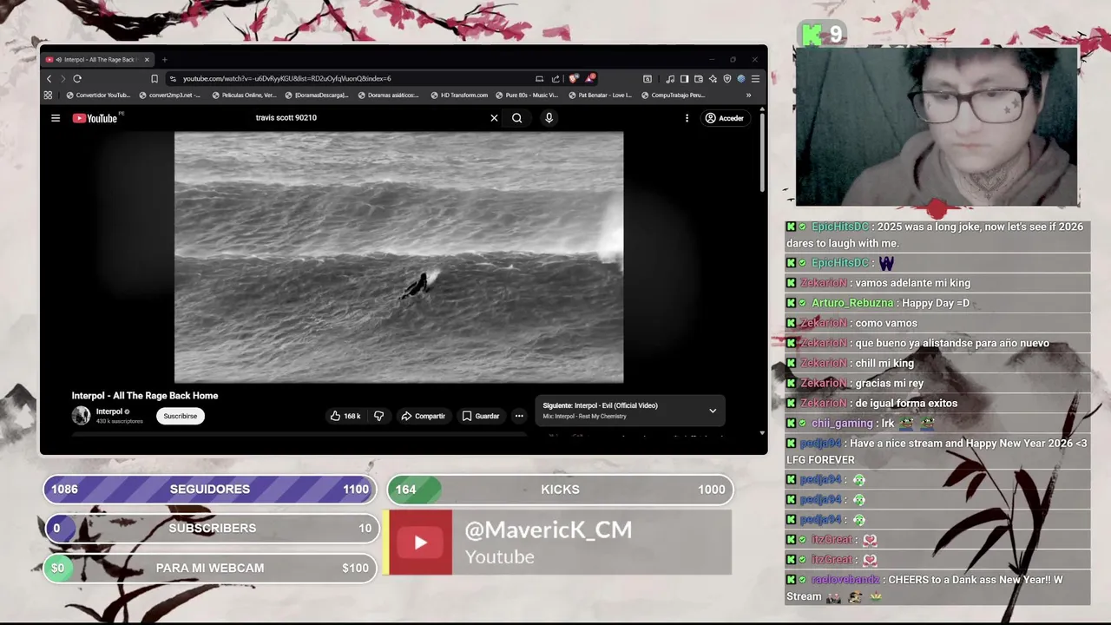Open the Pat Benatar - Love I... bookmark
Image resolution: width=1111 pixels, height=625 pixels.
[601, 95]
